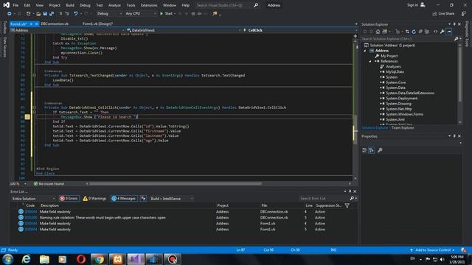Click the Refresh icon in Solution Explorer
472x265 pixels.
coord(414,32)
